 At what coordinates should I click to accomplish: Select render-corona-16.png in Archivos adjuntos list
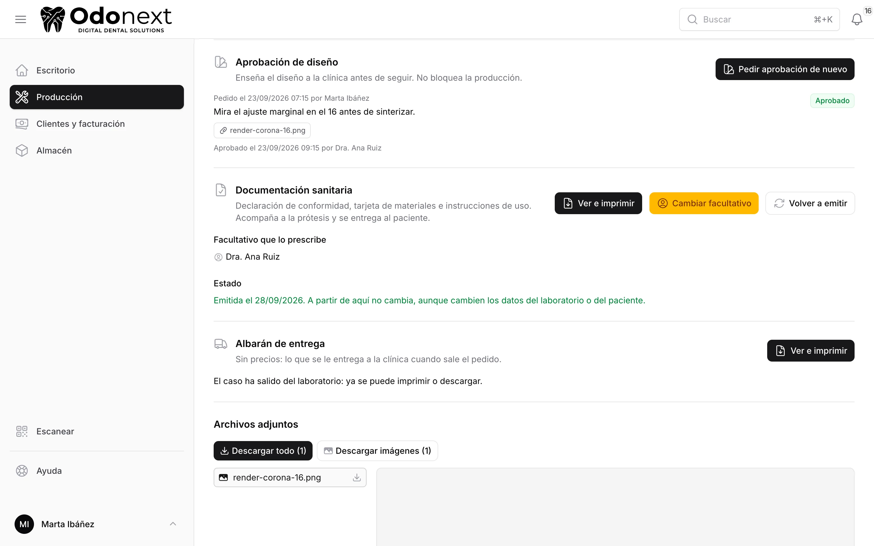pyautogui.click(x=290, y=477)
